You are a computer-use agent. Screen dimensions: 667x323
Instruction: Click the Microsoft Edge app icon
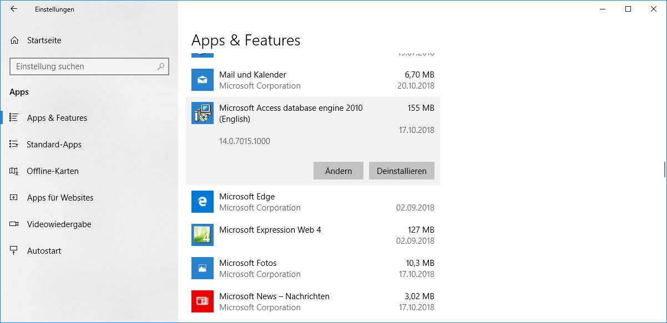click(x=202, y=202)
